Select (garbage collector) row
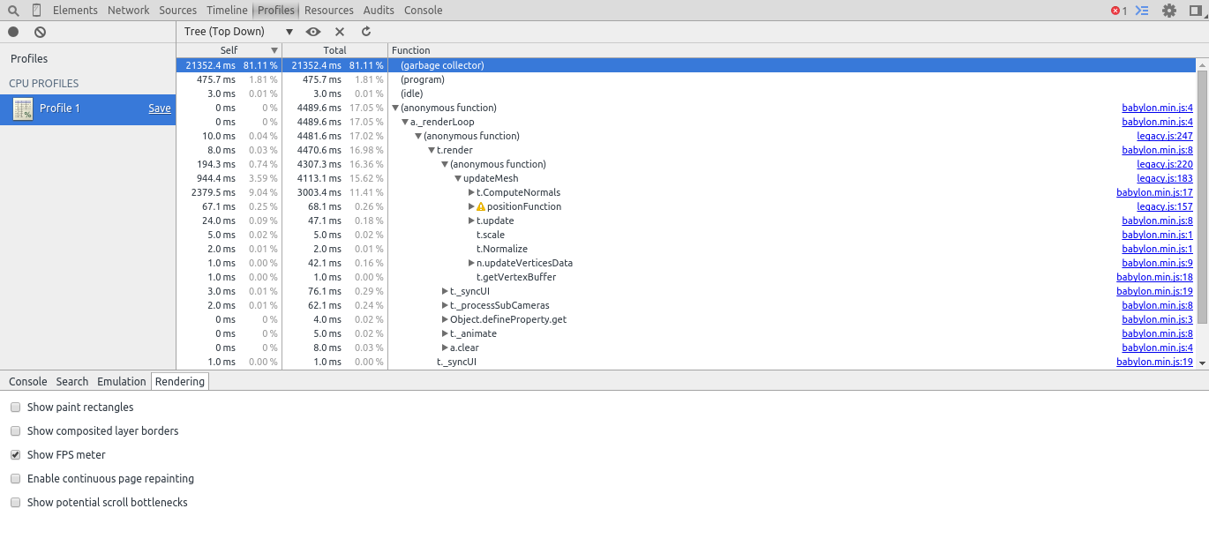 [x=686, y=65]
